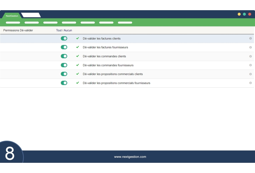Select the last item in the green navigation bar
This screenshot has height=173, width=255.
(x=125, y=22)
